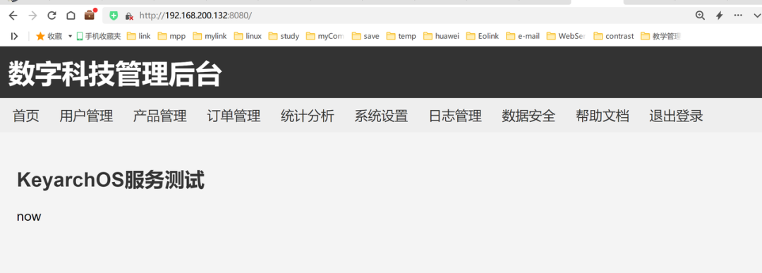Open the 订单管理 menu item

[234, 116]
